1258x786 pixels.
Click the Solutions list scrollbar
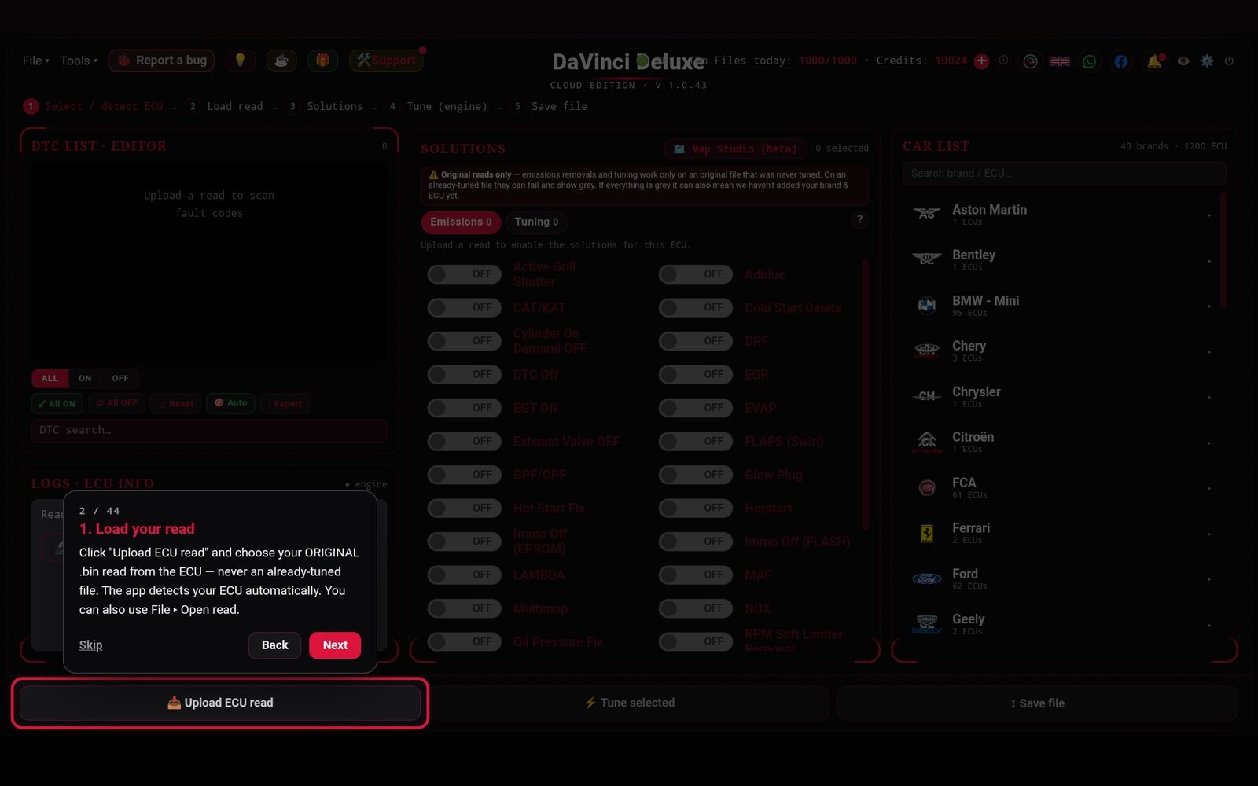866,393
